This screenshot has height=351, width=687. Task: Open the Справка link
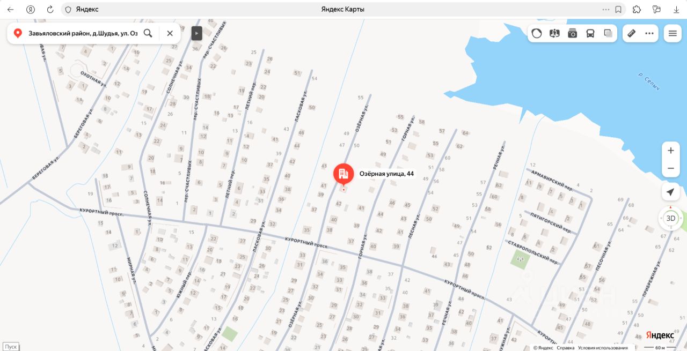(x=565, y=348)
